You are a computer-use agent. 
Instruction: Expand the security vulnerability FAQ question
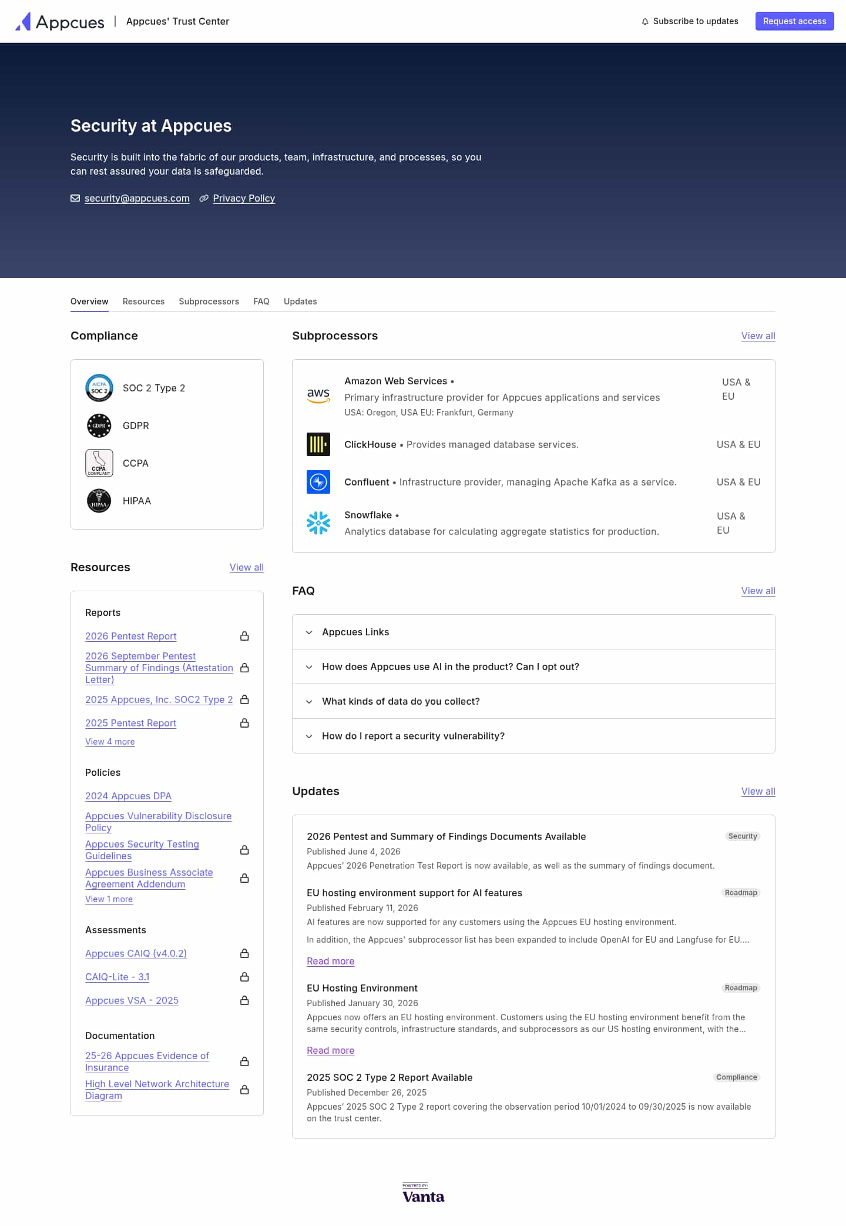pos(533,736)
